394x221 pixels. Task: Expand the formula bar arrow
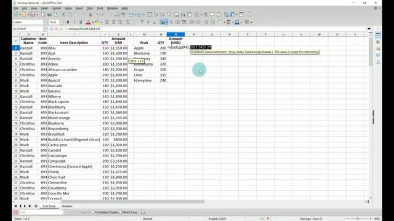tap(369, 29)
